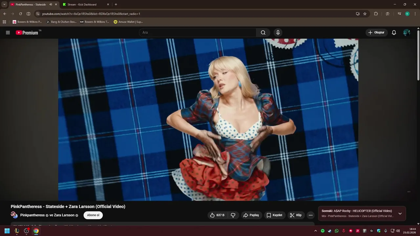This screenshot has width=420, height=236.
Task: Go back in browser history
Action: [x=5, y=14]
